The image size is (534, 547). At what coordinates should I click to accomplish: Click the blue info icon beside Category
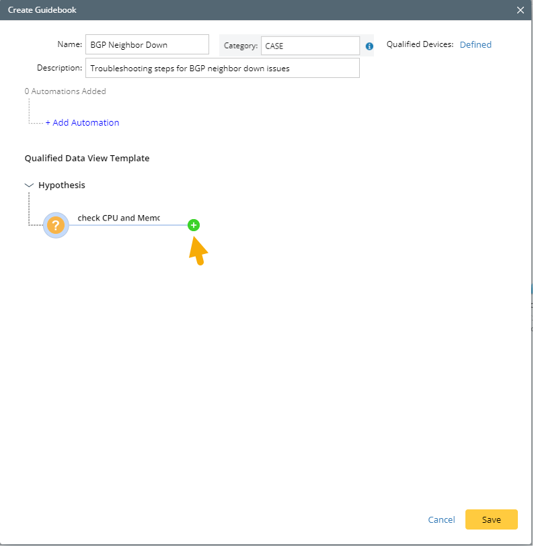(x=369, y=46)
